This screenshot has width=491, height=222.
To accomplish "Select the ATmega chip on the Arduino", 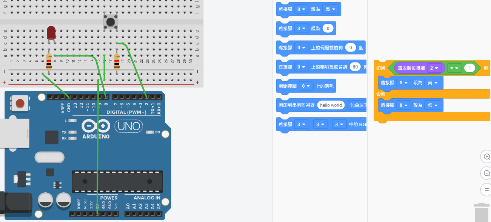I will 117,182.
